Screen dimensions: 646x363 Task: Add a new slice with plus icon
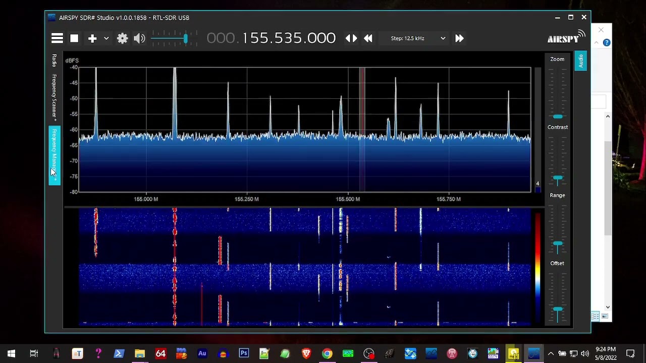92,38
